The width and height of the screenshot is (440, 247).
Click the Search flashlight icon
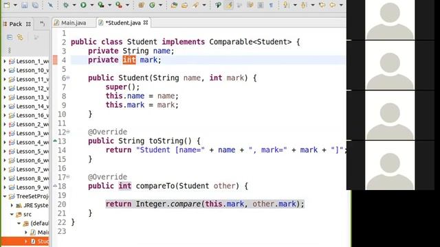point(196,5)
